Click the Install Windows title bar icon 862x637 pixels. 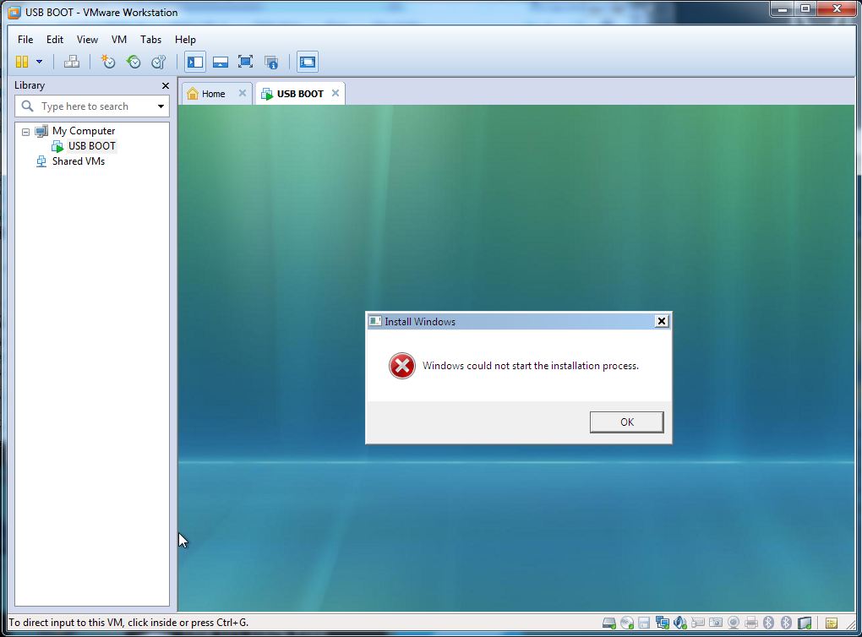click(375, 321)
